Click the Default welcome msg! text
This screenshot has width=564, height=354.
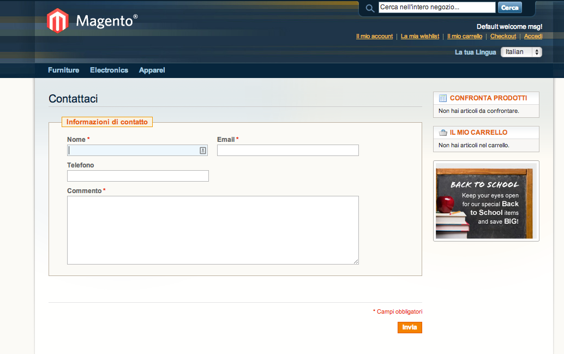(509, 27)
